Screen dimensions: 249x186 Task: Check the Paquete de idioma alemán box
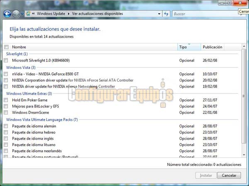6,126
